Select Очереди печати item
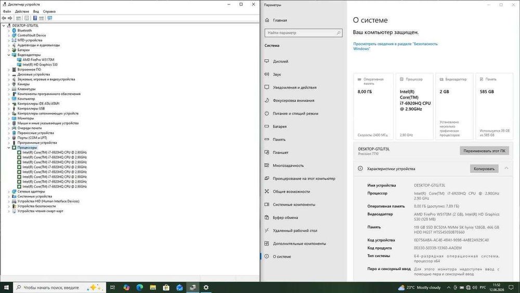 30,128
